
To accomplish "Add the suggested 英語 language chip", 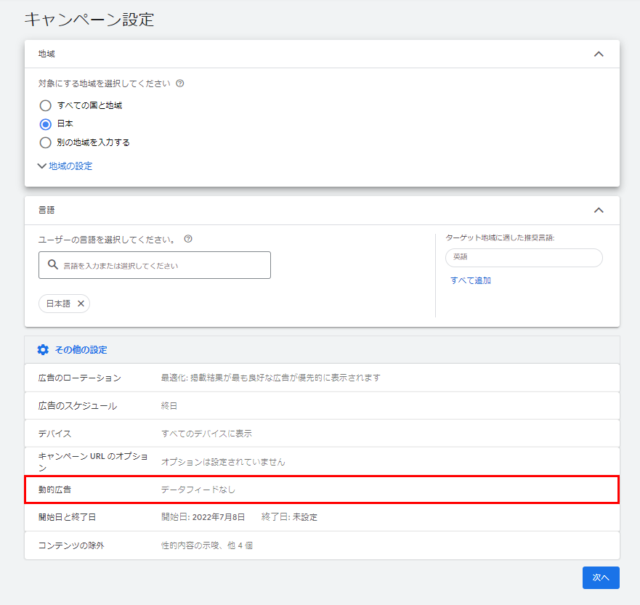I will [x=523, y=258].
